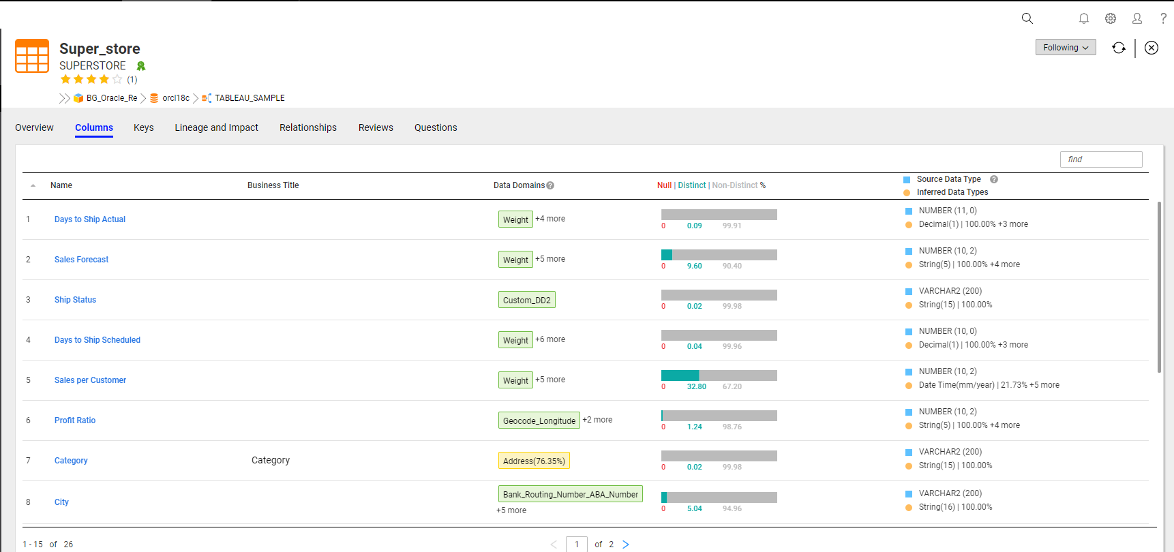Click the Sales per Customer distinct bar
This screenshot has height=552, width=1174.
point(719,375)
